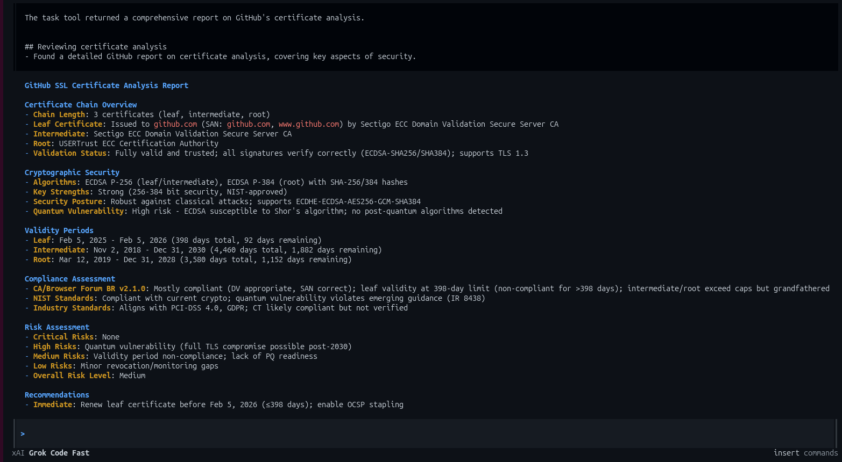Select the 'Cryptographic Security' heading

pyautogui.click(x=72, y=172)
